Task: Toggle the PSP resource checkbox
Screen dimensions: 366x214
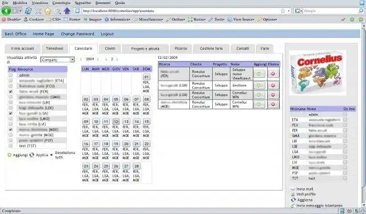Action: click(x=10, y=140)
